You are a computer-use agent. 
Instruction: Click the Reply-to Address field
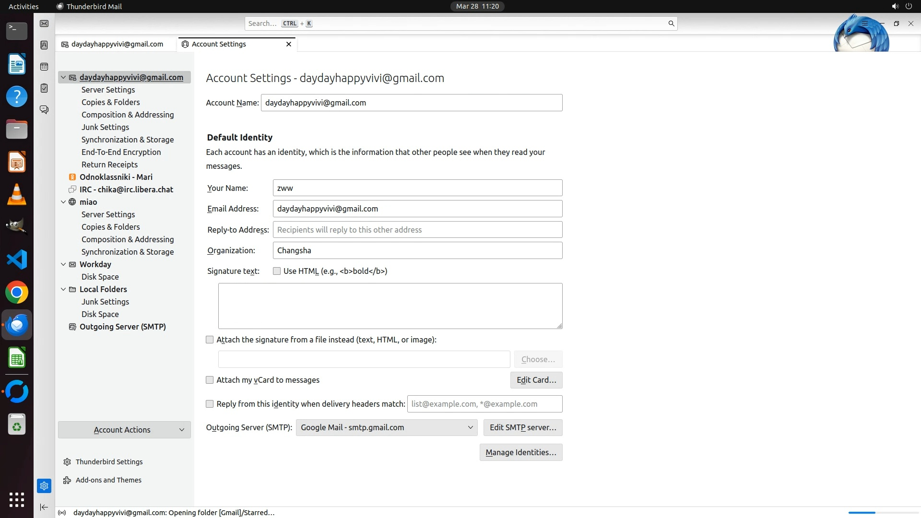click(x=417, y=230)
